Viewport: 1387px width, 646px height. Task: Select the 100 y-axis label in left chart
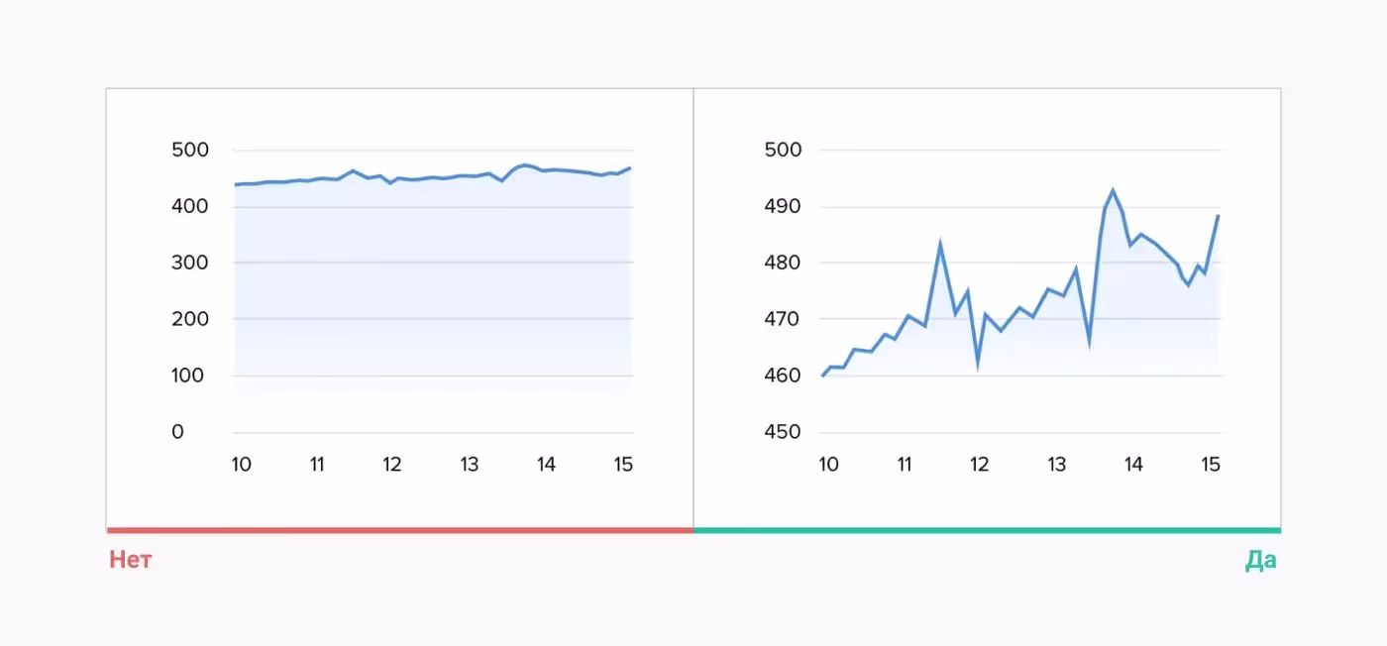[190, 376]
